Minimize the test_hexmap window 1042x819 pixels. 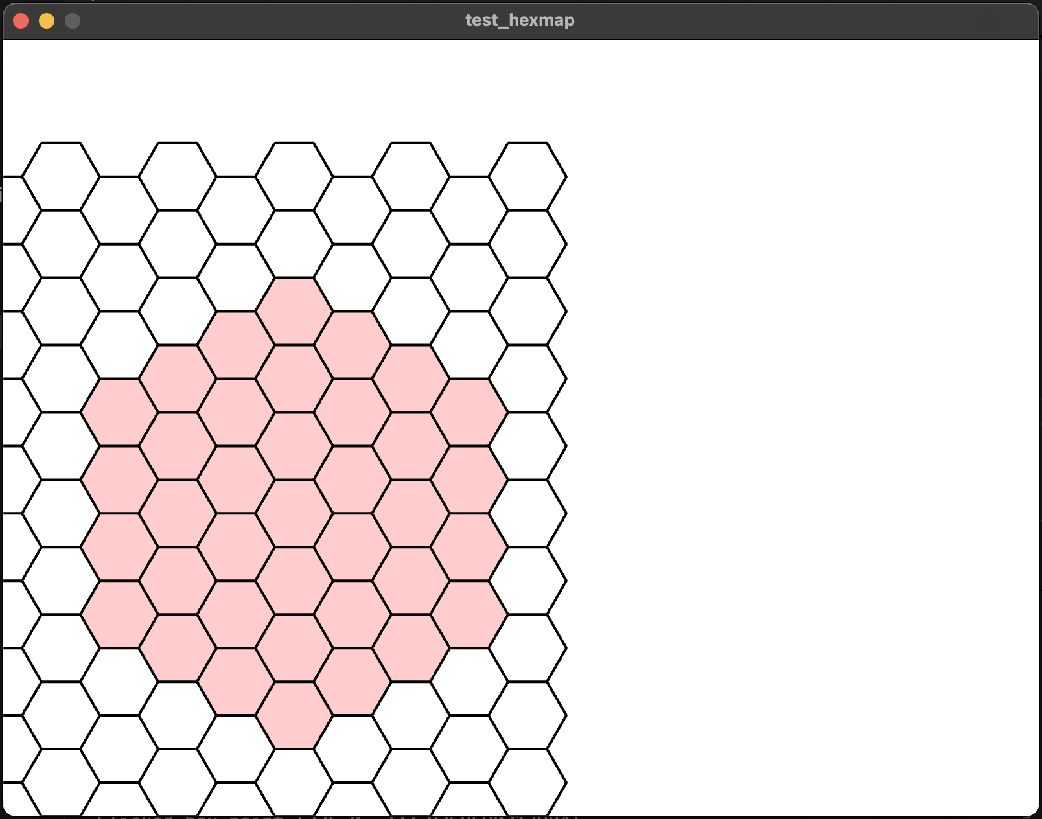pyautogui.click(x=47, y=21)
